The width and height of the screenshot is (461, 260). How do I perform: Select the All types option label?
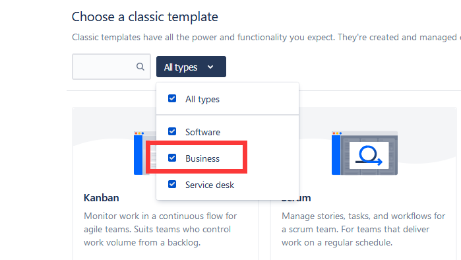coord(202,100)
